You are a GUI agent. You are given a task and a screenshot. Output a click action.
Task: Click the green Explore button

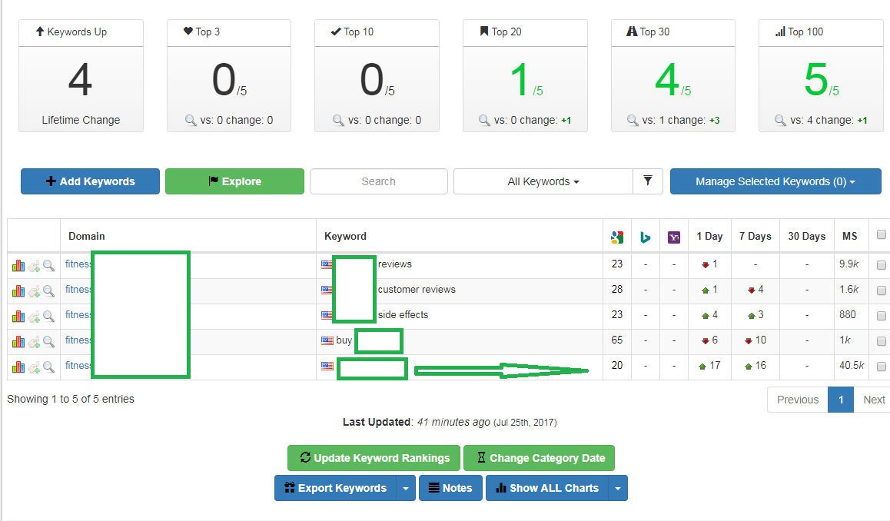coord(234,181)
